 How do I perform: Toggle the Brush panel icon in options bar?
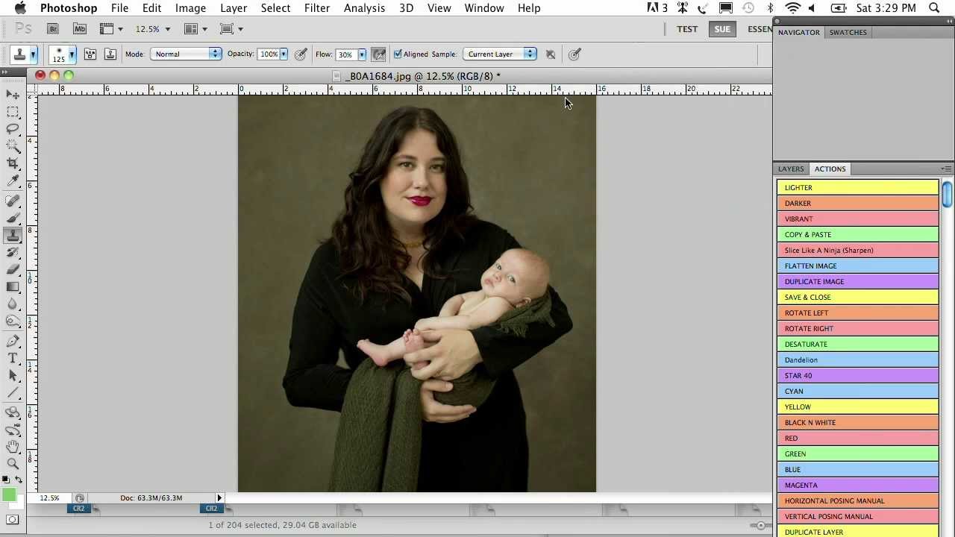click(x=90, y=54)
